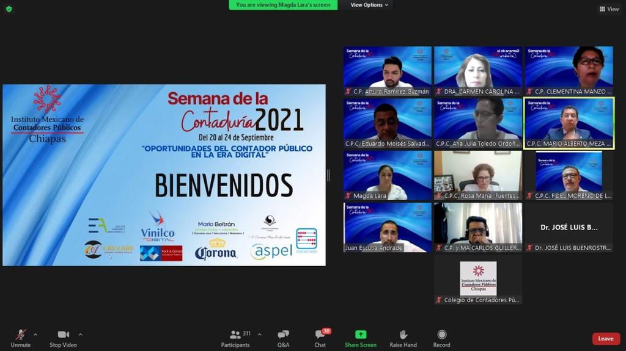Click muted mic icon on Arturo Ramírez tile

pyautogui.click(x=348, y=92)
